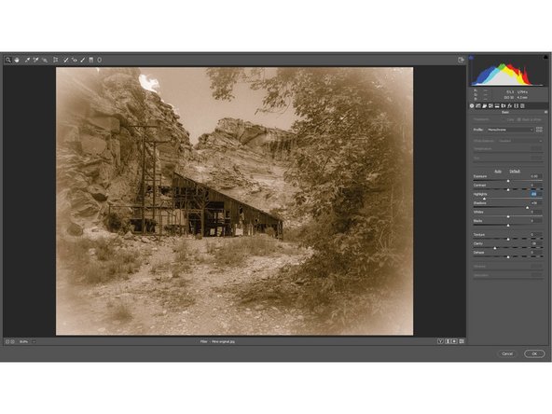Click the Clarity value field
This screenshot has width=552, height=414.
point(536,243)
